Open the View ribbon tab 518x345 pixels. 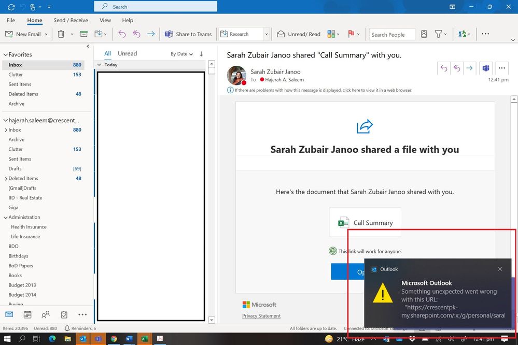pos(105,20)
